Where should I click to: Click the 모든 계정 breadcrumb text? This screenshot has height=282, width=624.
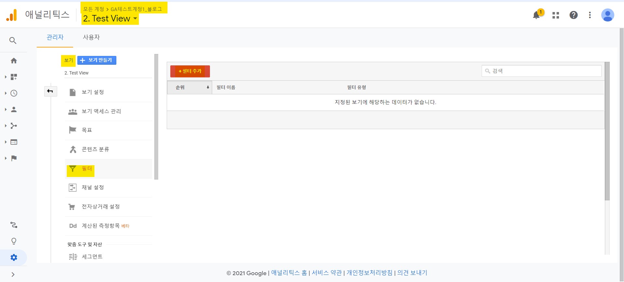[x=93, y=9]
